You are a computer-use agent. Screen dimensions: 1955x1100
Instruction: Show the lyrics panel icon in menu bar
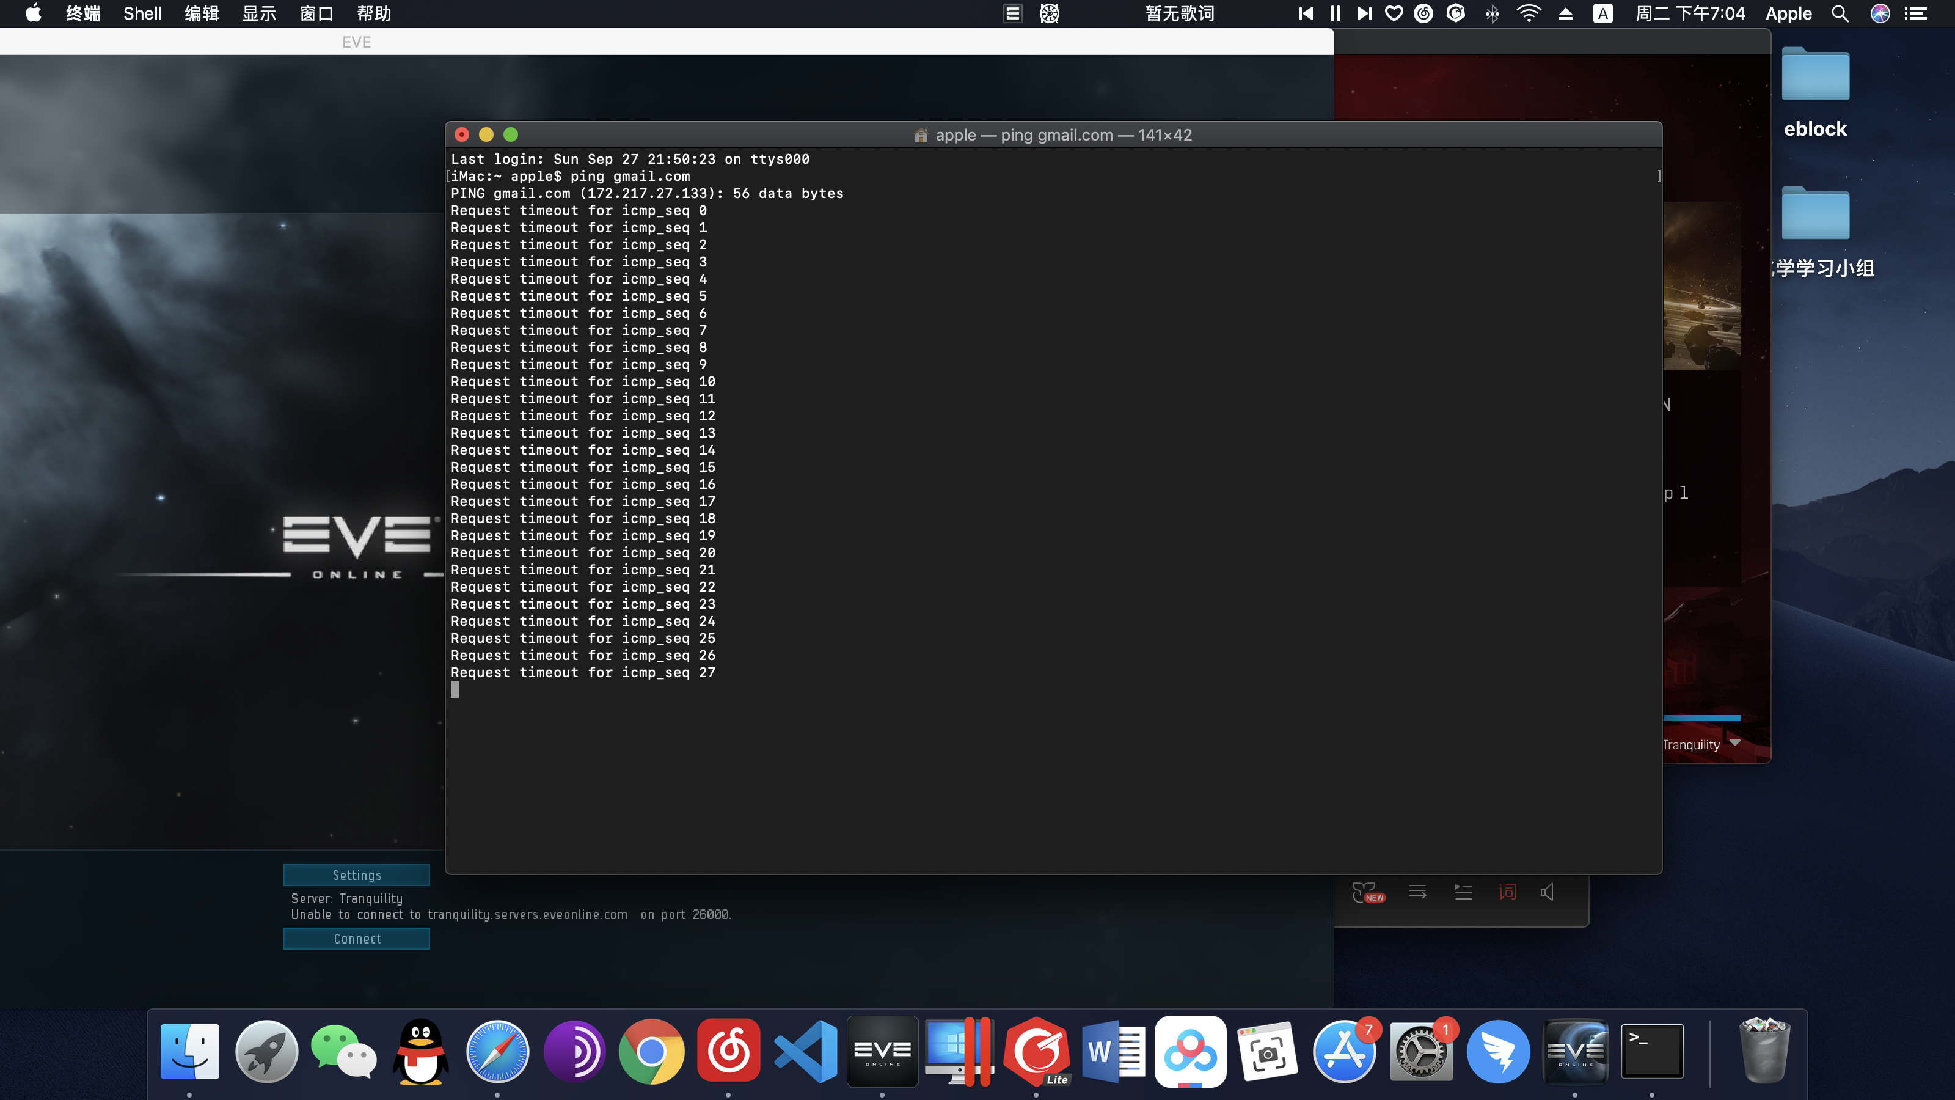coord(1012,13)
